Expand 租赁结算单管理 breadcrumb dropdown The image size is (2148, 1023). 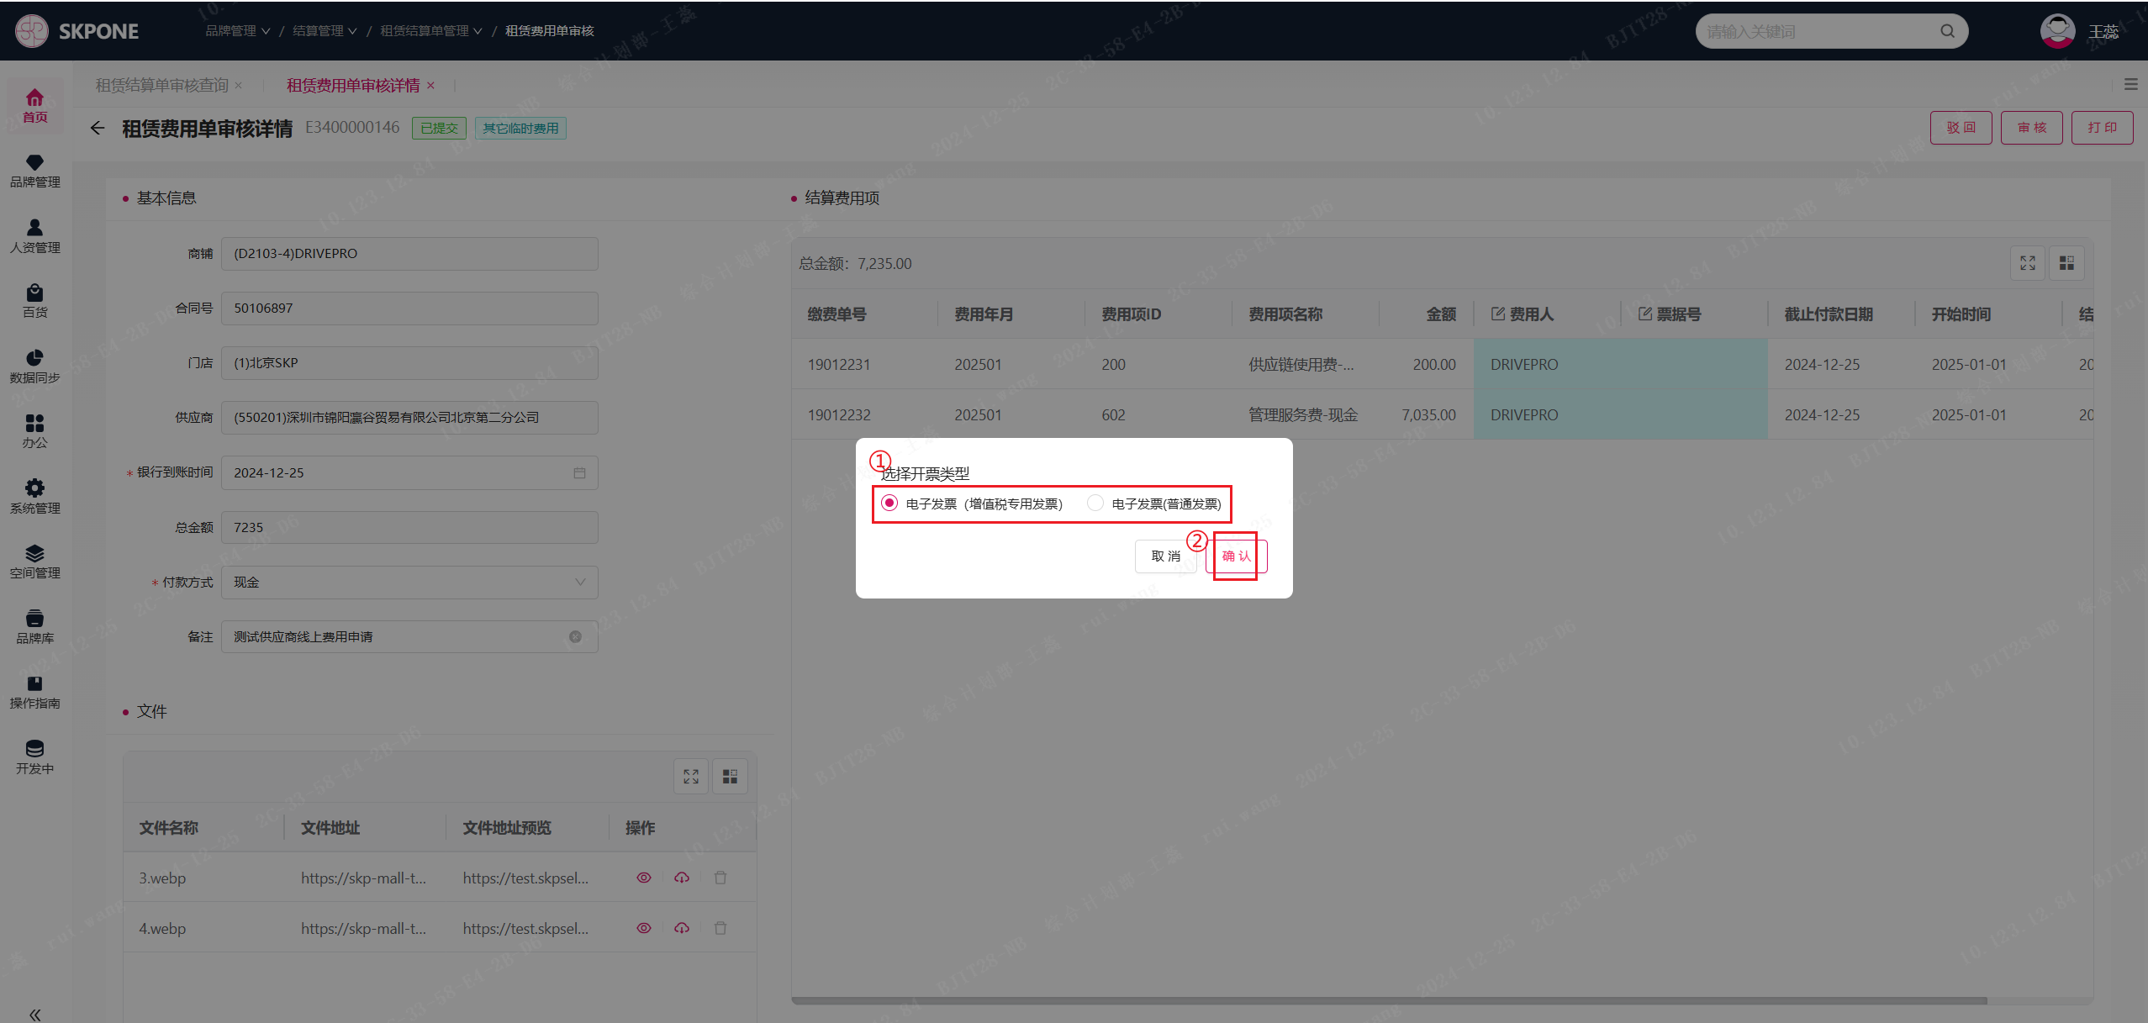[431, 31]
